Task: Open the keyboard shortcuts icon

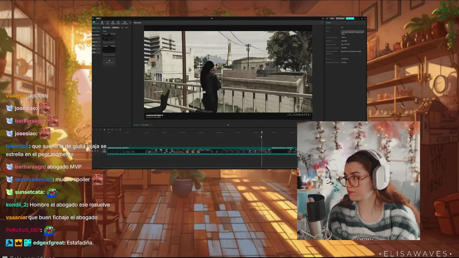Action: tap(327, 18)
